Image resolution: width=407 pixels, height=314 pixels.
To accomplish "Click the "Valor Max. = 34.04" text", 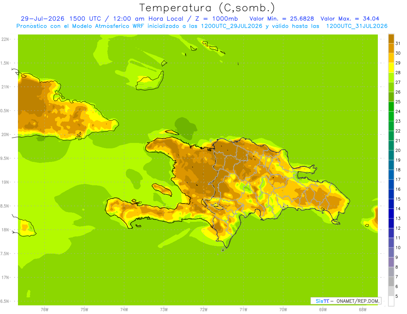I will [x=350, y=19].
